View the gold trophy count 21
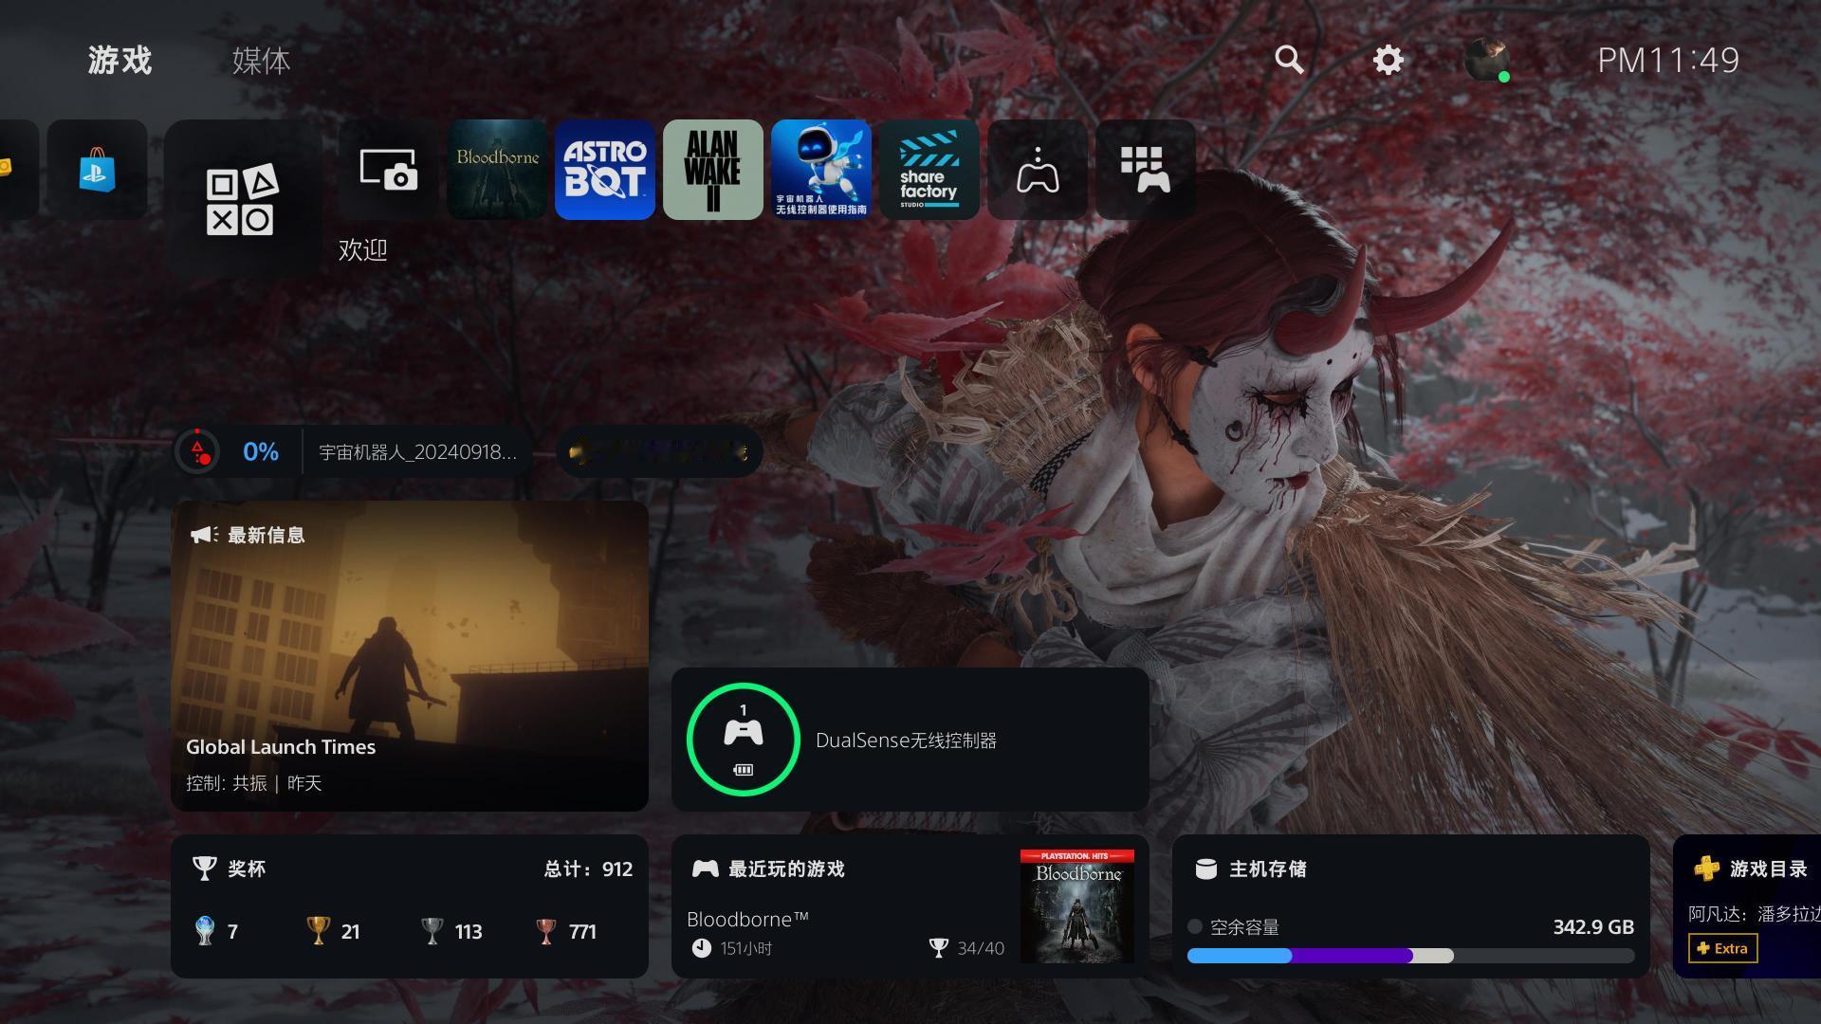Screen dimensions: 1821x1024 point(333,931)
